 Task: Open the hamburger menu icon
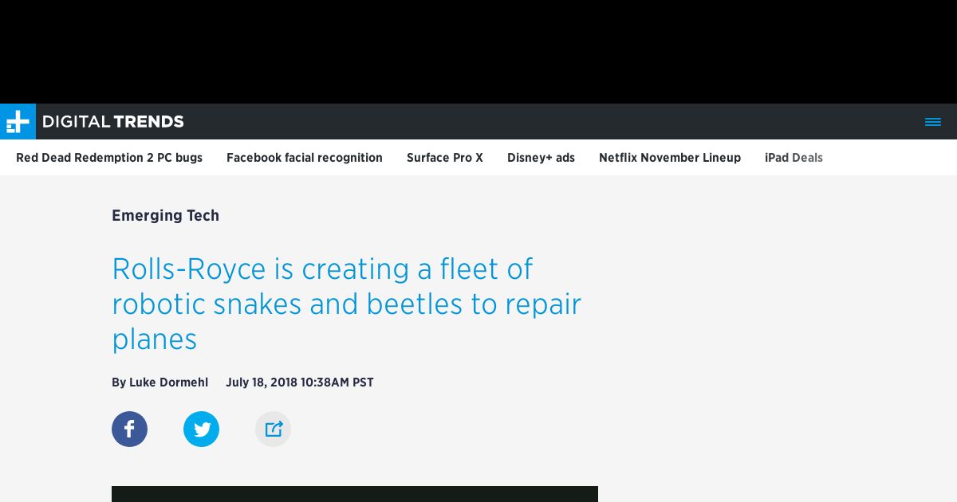933,122
